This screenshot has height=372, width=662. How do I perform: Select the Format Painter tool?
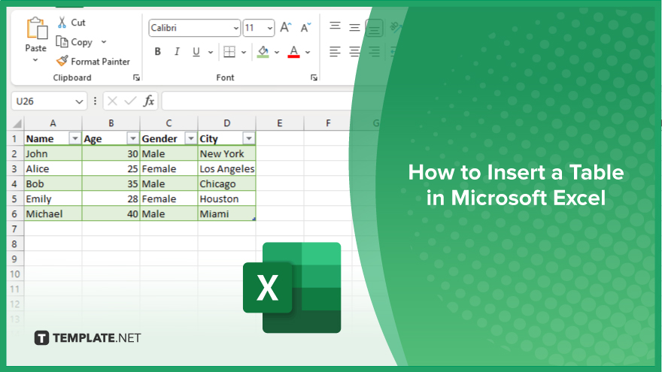pyautogui.click(x=93, y=62)
